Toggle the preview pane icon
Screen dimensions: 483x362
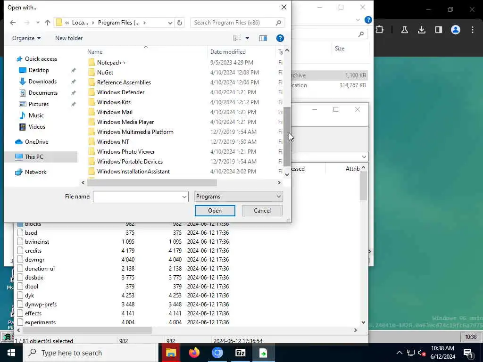click(263, 38)
